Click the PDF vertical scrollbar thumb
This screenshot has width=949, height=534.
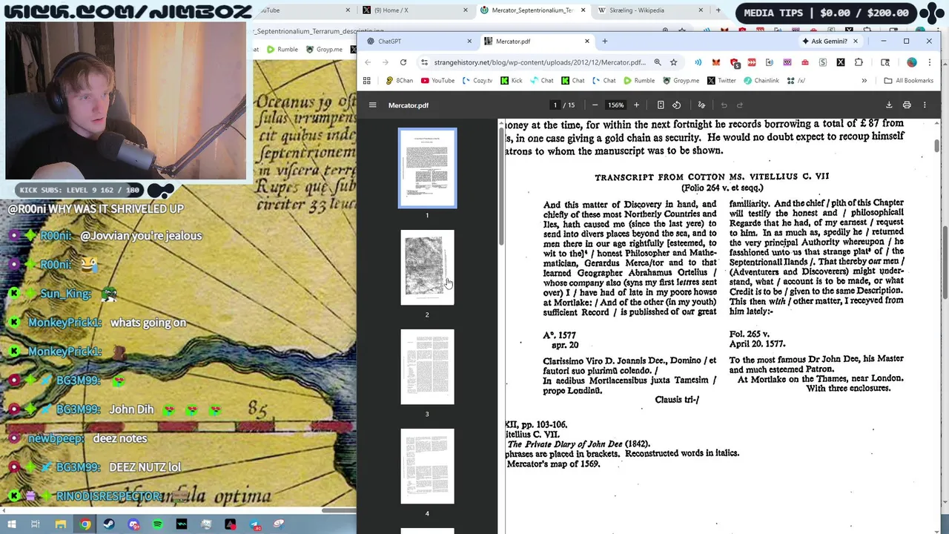point(936,146)
